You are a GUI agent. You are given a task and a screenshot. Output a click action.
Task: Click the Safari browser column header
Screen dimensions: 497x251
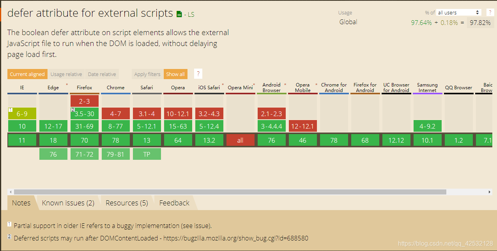tap(147, 88)
